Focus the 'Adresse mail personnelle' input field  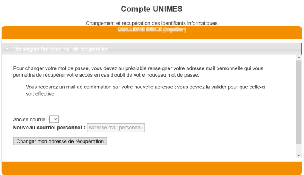116,128
